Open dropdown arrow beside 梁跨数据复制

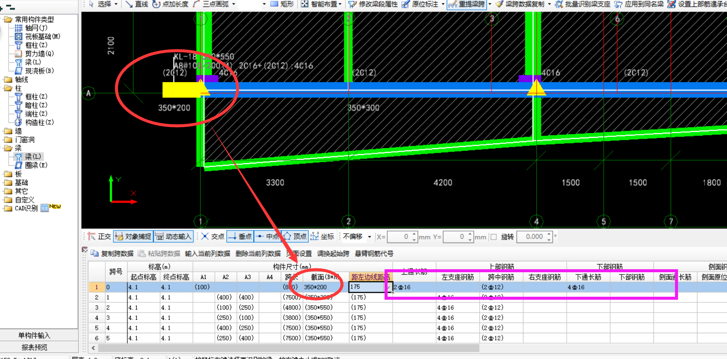[x=549, y=4]
